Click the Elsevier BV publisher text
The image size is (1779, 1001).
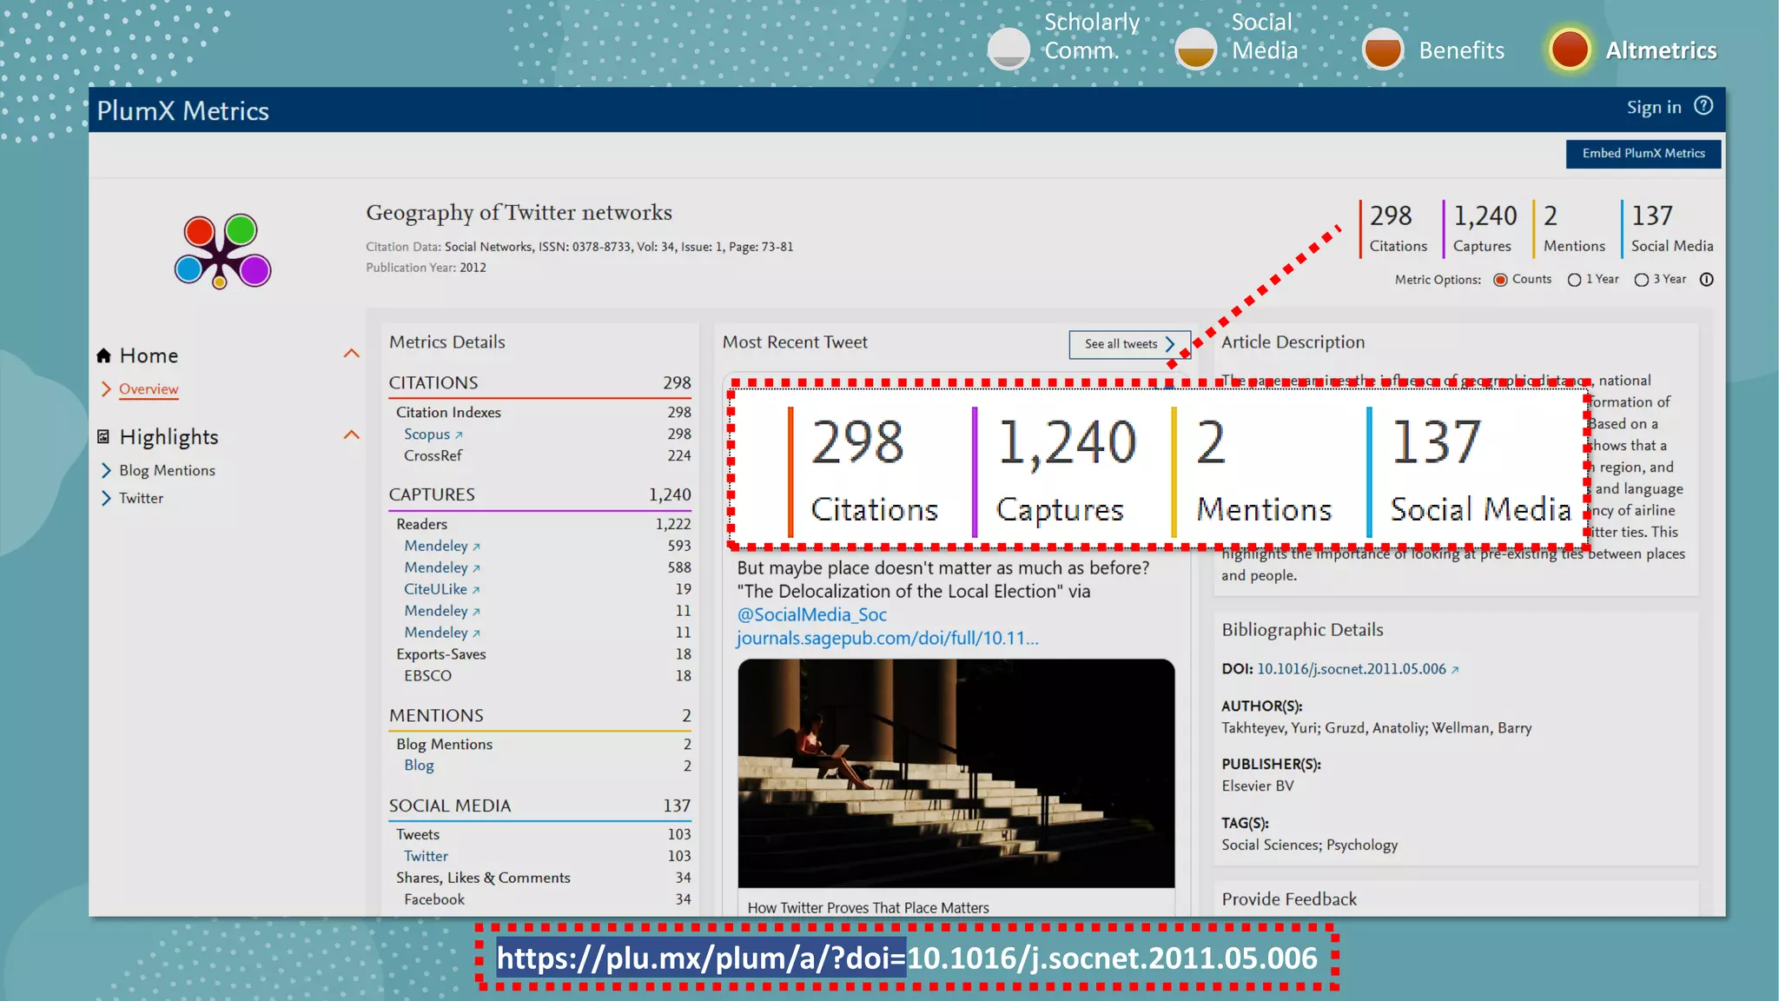(1257, 786)
